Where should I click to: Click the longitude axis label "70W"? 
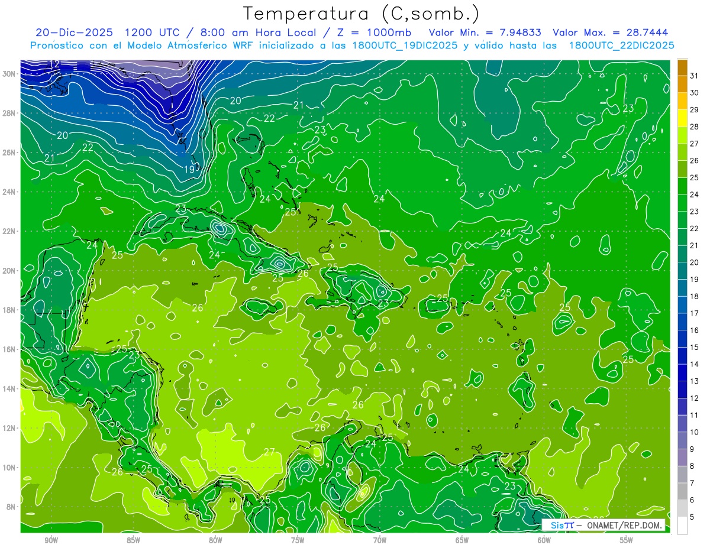380,540
